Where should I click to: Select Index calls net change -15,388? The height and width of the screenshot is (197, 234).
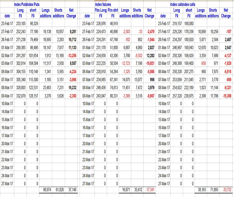225,95
